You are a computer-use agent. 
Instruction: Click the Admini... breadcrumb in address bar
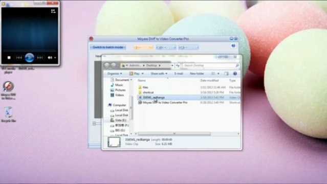click(135, 65)
